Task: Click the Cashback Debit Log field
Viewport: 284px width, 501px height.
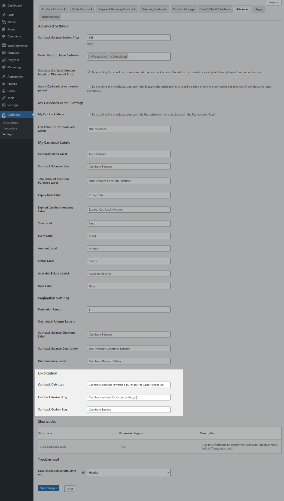Action: 129,385
